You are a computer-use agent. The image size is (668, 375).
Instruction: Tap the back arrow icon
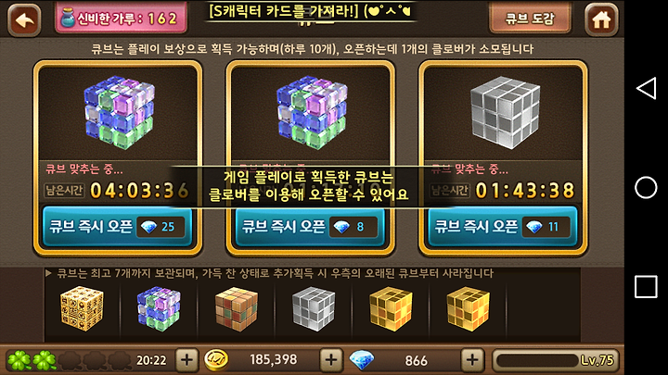pyautogui.click(x=24, y=19)
